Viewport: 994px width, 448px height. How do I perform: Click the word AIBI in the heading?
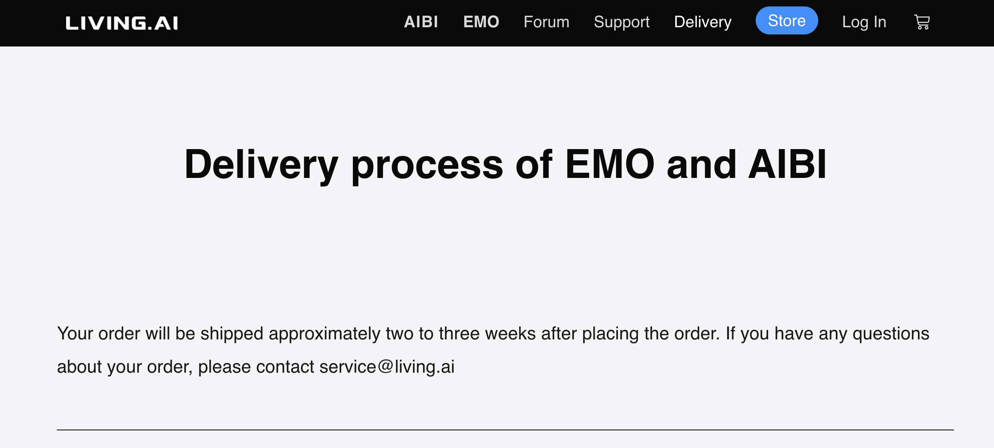pyautogui.click(x=787, y=164)
